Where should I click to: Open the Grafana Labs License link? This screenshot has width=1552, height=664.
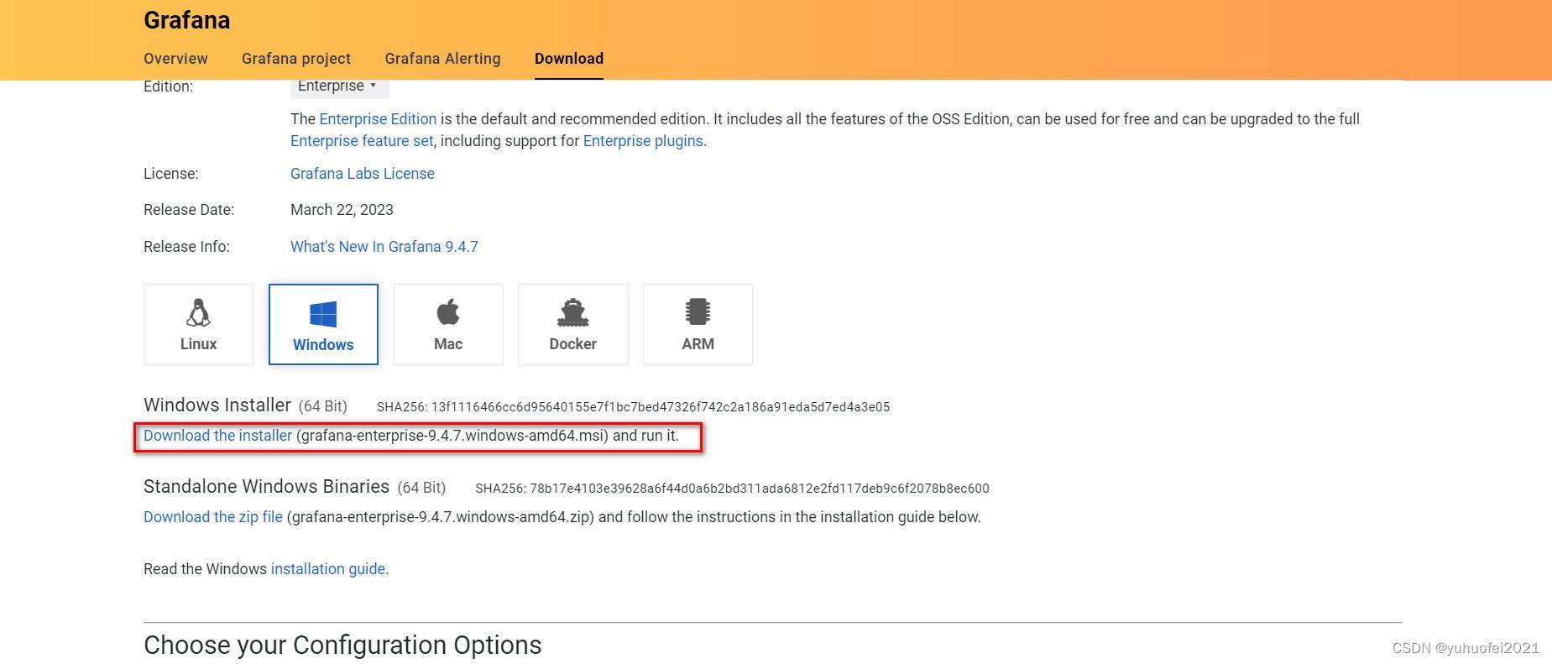pyautogui.click(x=363, y=174)
